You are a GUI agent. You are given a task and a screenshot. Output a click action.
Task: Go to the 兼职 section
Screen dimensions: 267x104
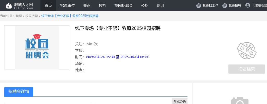click(x=87, y=5)
